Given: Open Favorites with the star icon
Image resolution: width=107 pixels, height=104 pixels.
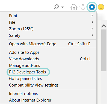Looking at the screenshot, I should pyautogui.click(x=83, y=7).
